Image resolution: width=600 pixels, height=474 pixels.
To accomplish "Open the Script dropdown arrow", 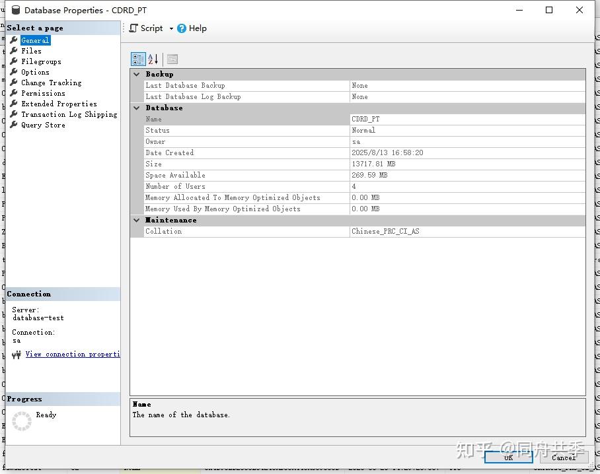I will point(171,28).
